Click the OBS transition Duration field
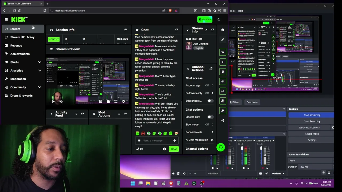Screen dimensions: 342x192 point(316,167)
